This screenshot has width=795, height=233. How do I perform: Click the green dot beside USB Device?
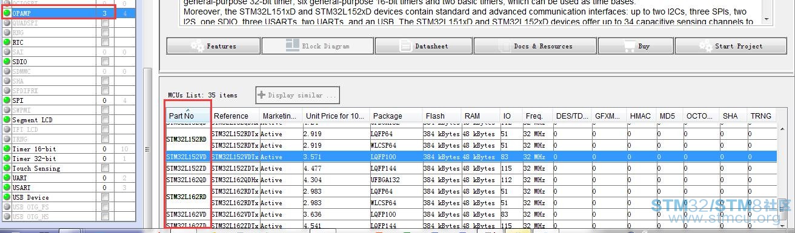7,197
